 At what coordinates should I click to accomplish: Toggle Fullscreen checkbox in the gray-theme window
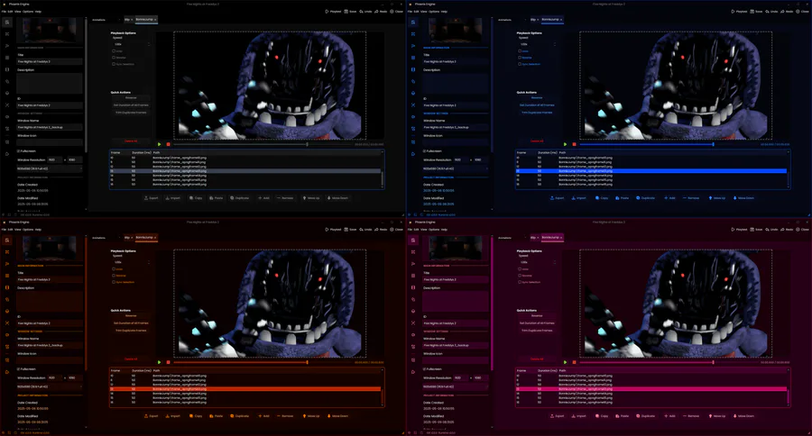tap(19, 151)
